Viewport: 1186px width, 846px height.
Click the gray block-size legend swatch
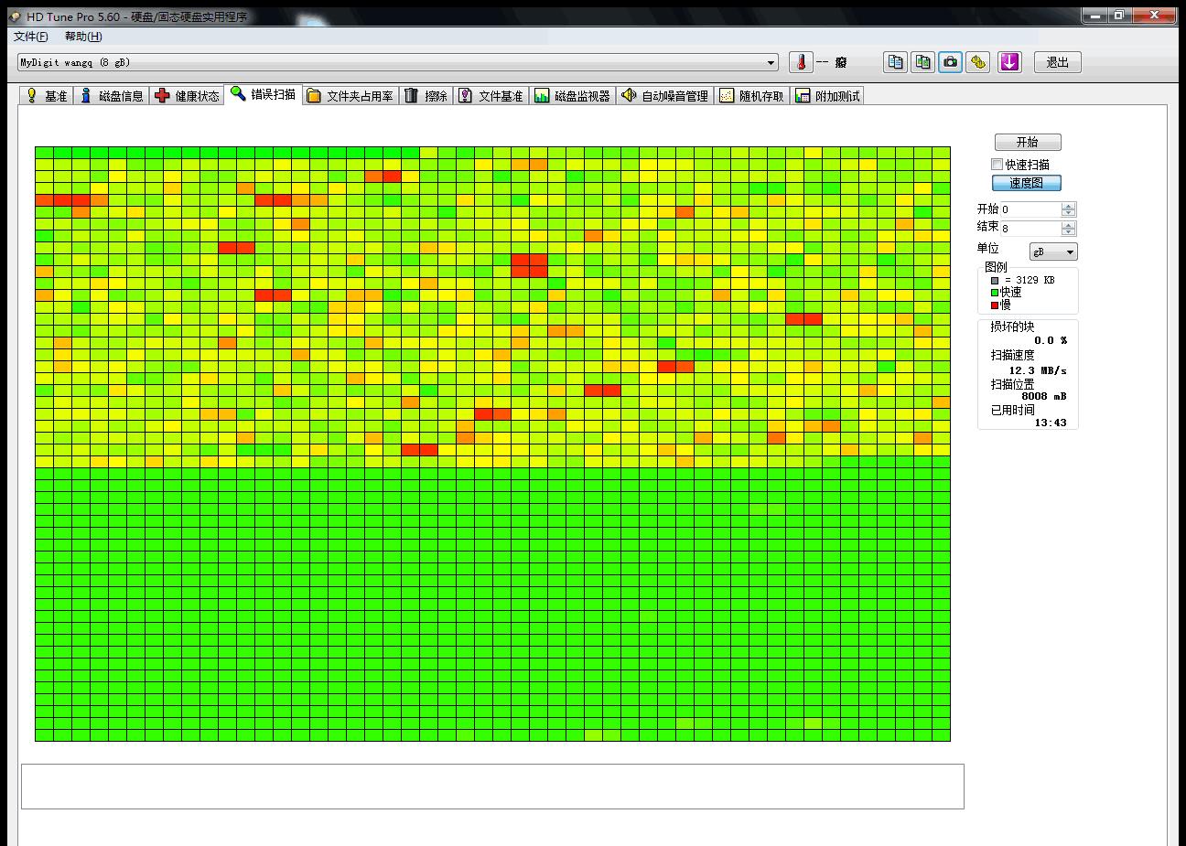pos(995,280)
